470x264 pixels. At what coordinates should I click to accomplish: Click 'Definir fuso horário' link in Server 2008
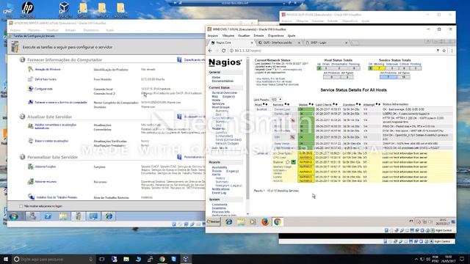46,79
